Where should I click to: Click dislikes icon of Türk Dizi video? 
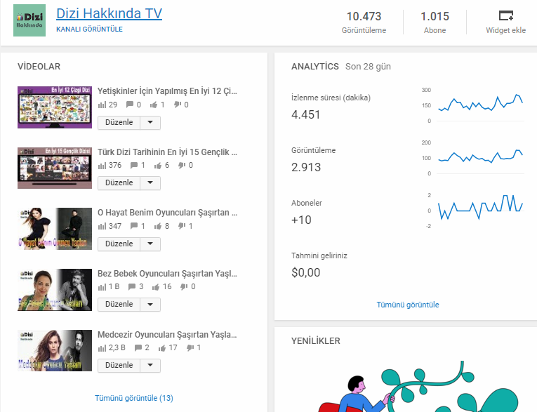(182, 166)
